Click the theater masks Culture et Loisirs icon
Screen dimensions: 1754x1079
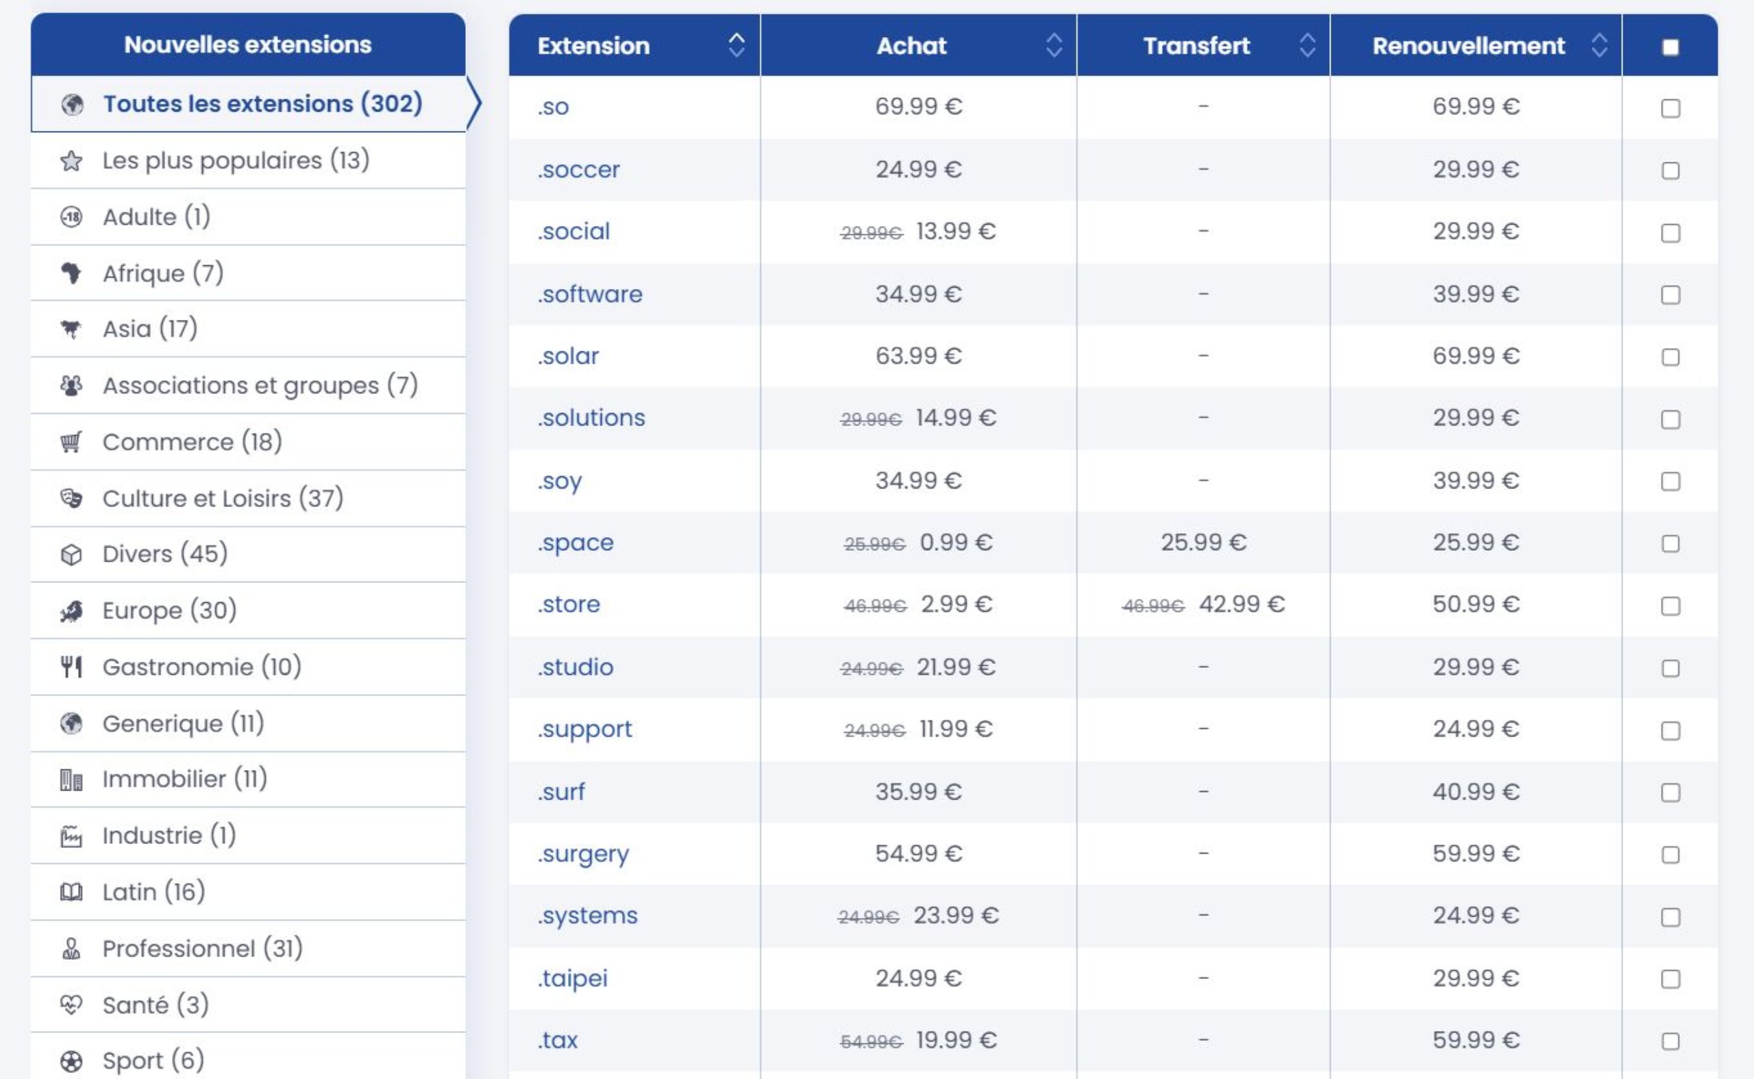point(71,497)
